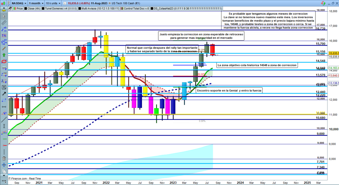Toggle the Price indicator label
Viewport: 339px width, 185px height.
pos(18,9)
